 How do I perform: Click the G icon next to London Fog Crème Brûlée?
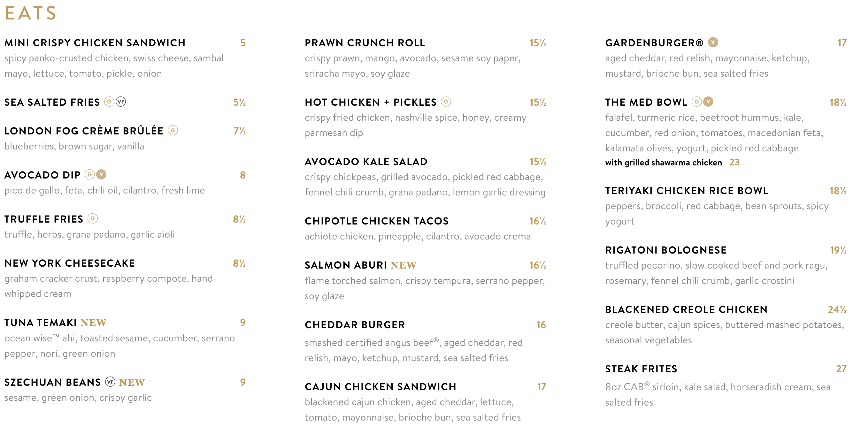click(173, 130)
